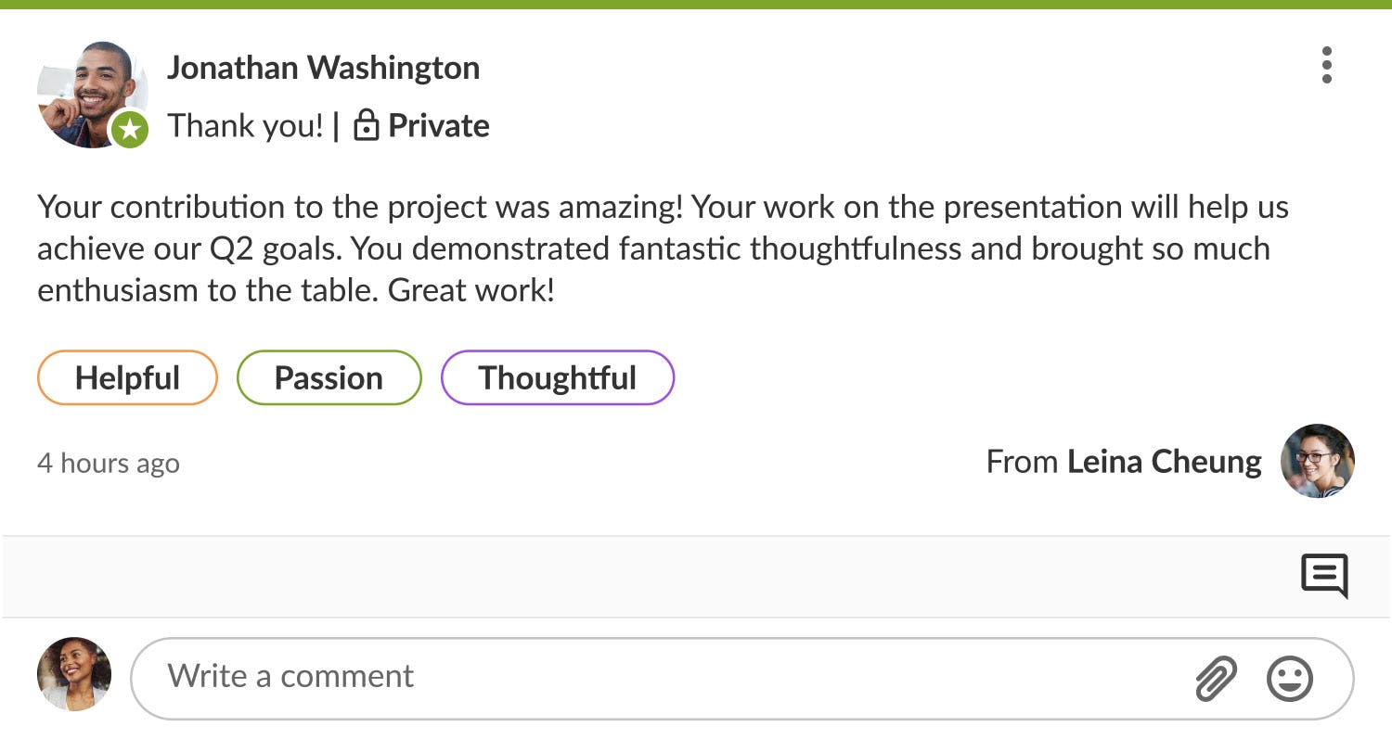Click the Private visibility label
1392x739 pixels.
(438, 126)
